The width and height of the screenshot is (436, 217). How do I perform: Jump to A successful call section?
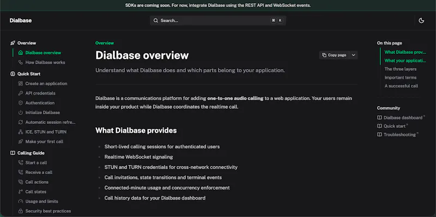point(401,86)
